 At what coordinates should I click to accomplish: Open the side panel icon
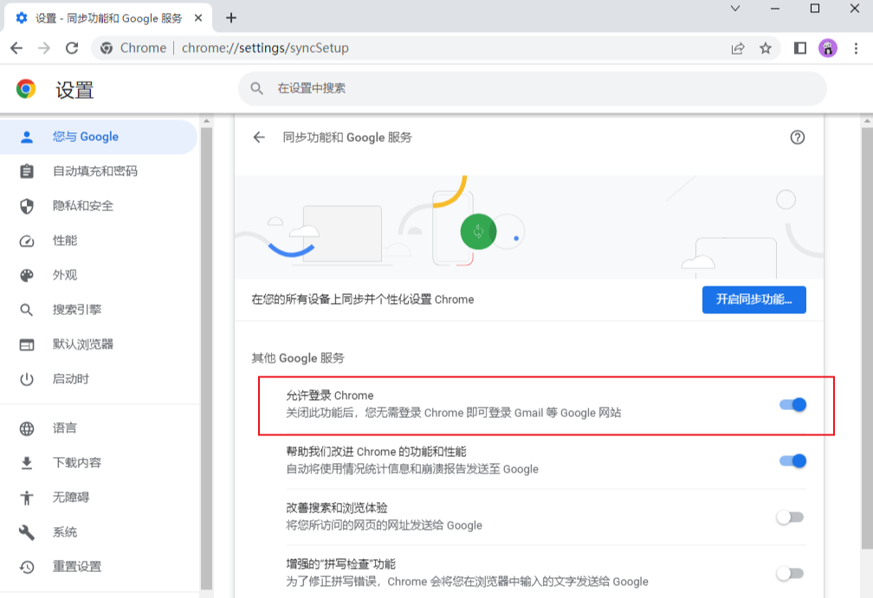tap(800, 48)
